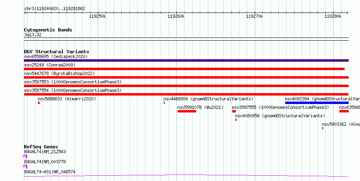Click the ruler's right arrowhead
The image size is (360, 181).
[x=347, y=13]
